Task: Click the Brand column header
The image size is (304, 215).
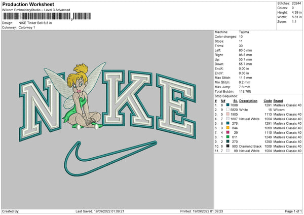Action: (278, 101)
